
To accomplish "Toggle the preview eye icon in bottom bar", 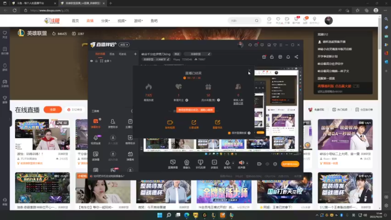I will coord(267,164).
